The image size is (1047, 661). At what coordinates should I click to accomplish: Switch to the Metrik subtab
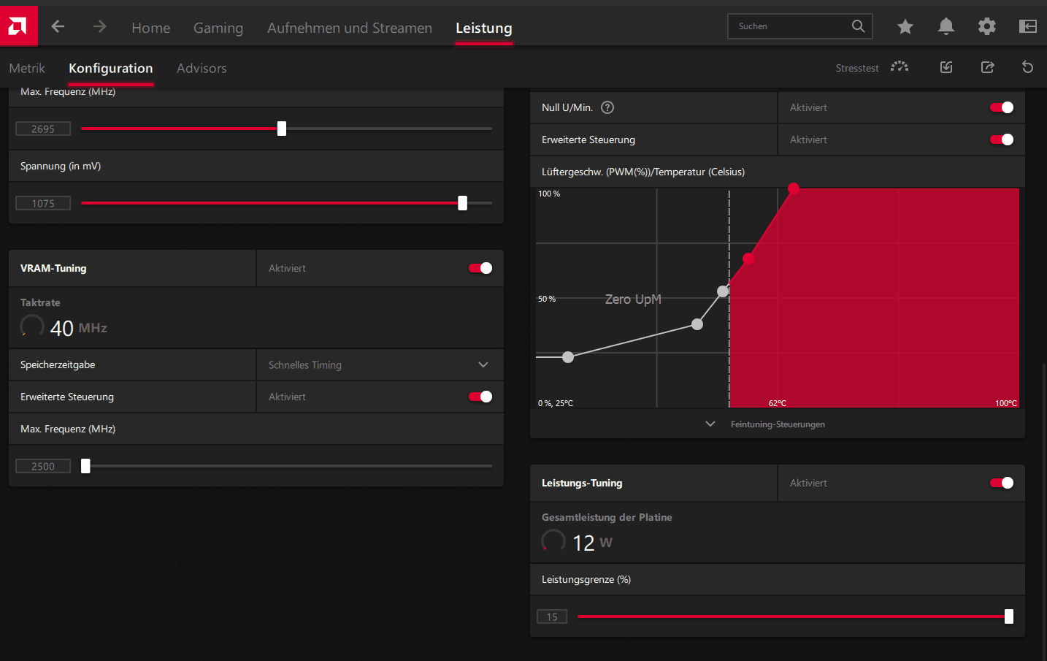(x=27, y=68)
